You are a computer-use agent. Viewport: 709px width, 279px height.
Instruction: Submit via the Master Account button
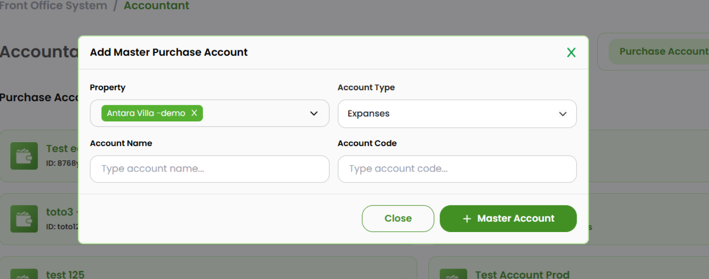point(508,219)
